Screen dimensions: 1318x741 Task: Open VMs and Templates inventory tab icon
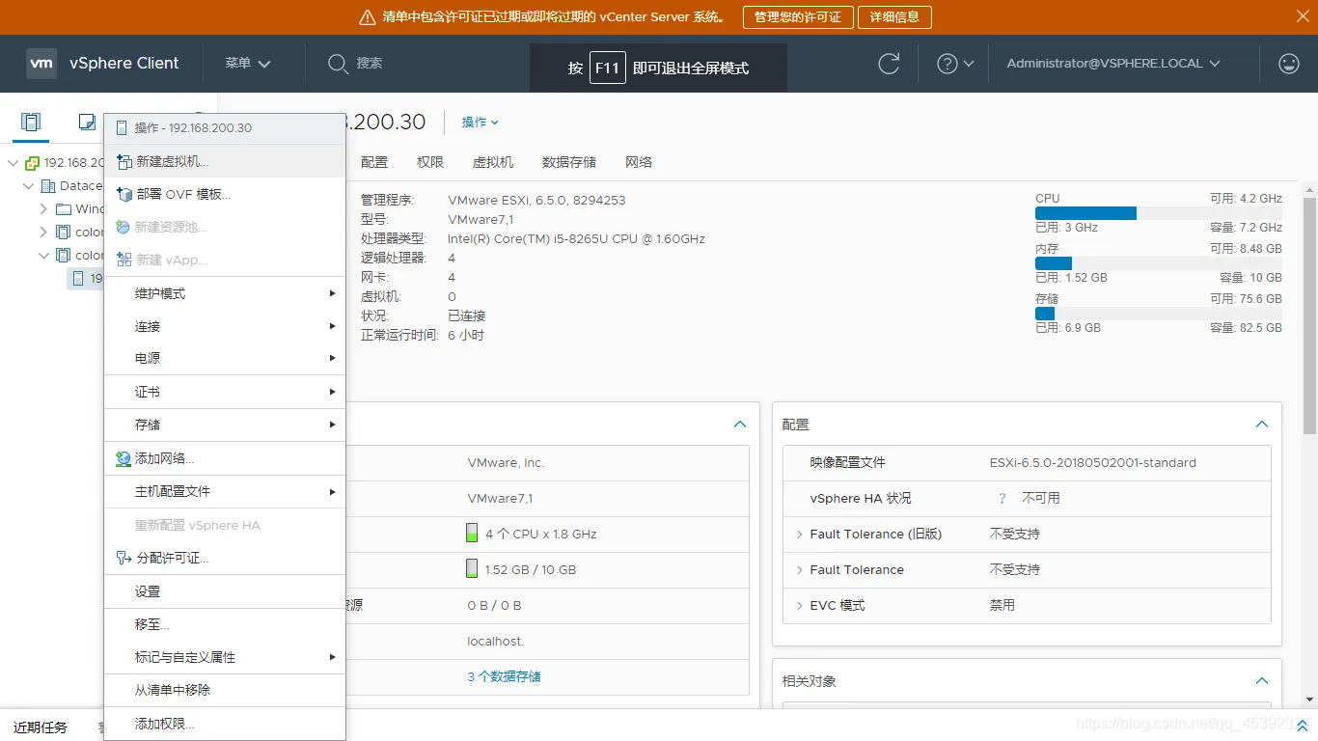tap(87, 122)
